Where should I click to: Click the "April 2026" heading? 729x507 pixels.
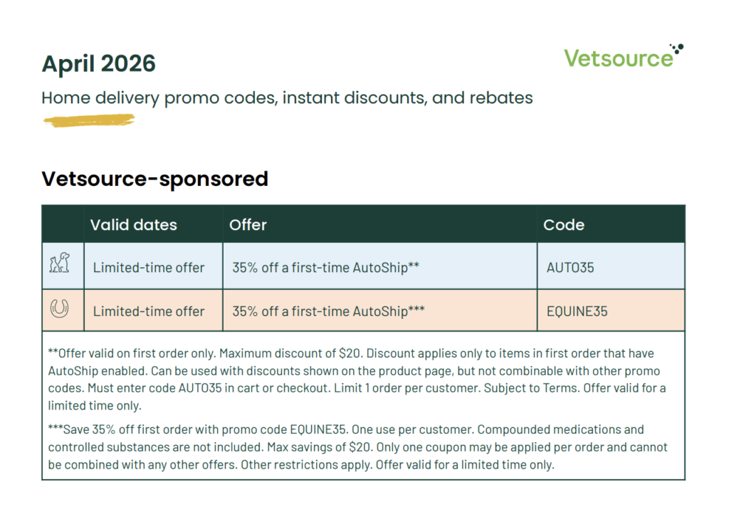pyautogui.click(x=98, y=64)
